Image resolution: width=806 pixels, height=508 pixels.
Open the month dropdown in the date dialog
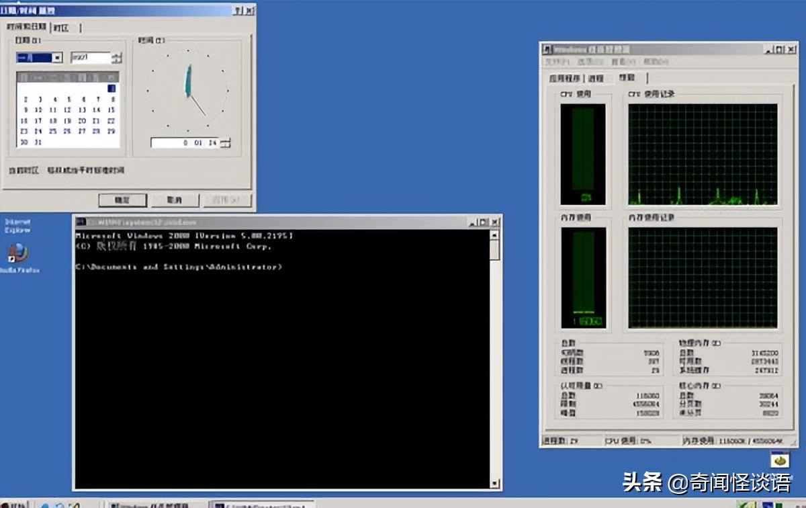coord(57,58)
